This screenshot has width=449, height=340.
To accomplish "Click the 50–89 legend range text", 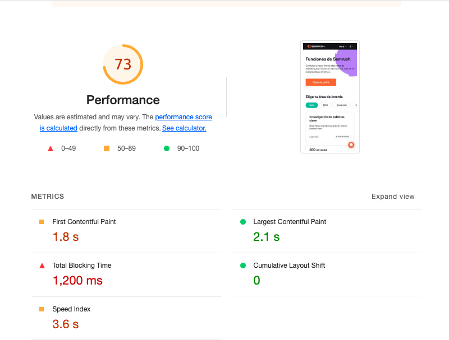I will coord(127,148).
